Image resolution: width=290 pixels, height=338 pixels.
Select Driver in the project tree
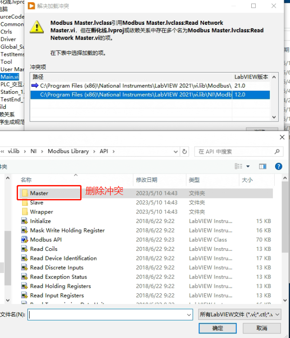tap(8, 39)
